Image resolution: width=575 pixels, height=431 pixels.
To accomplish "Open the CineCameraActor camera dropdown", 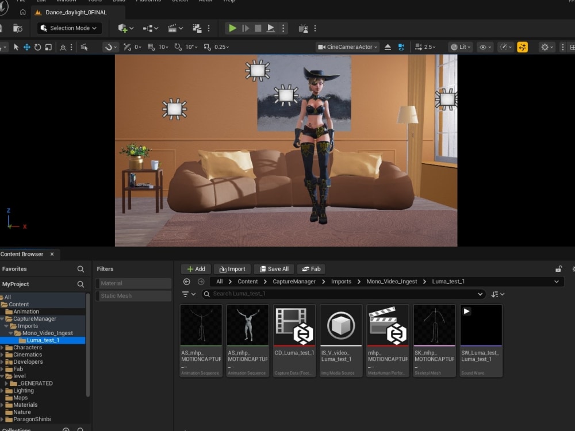I will click(347, 47).
